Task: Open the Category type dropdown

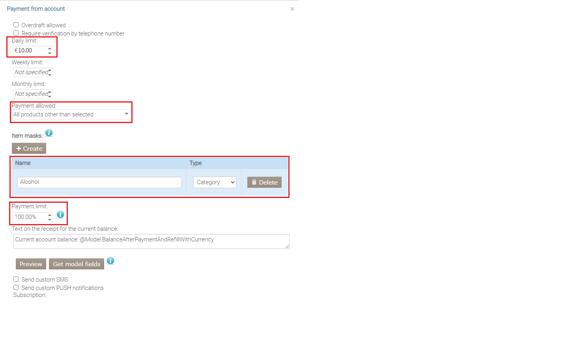Action: (215, 182)
